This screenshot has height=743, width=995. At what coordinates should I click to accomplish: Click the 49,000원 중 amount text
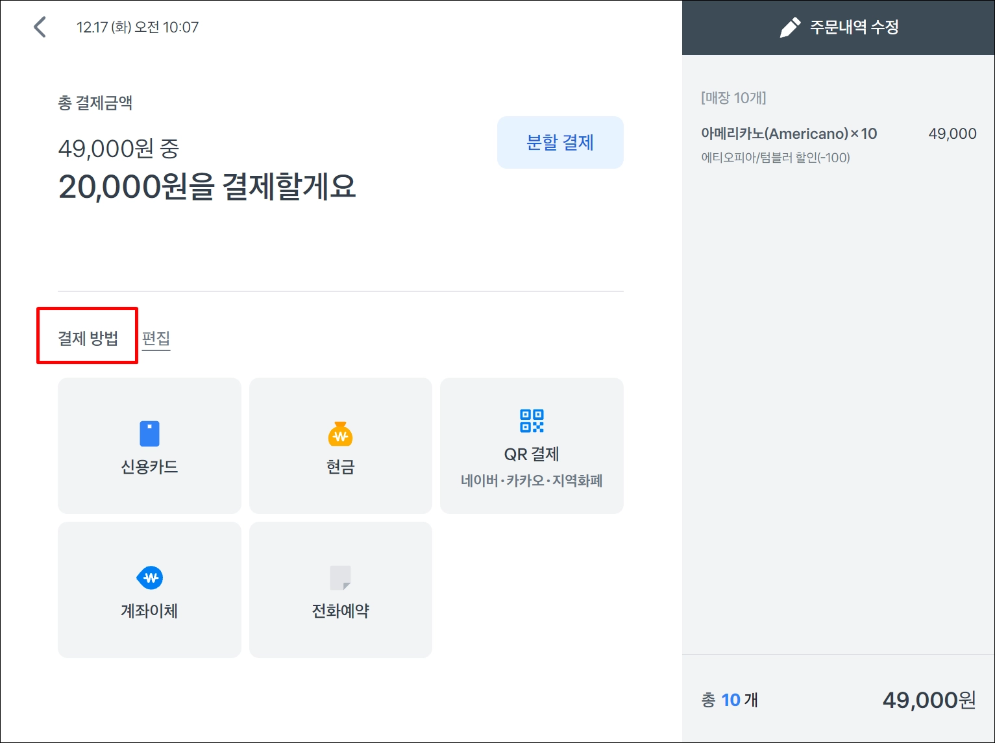tap(119, 149)
